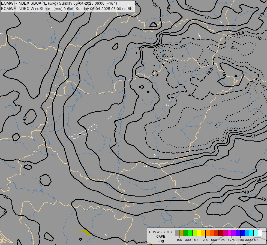Click the "20" contour label at top
Image resolution: width=267 pixels, height=245 pixels.
pyautogui.click(x=168, y=7)
